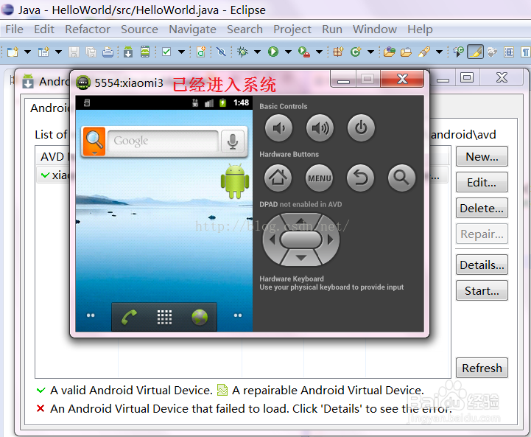The width and height of the screenshot is (531, 437).
Task: Click the green Run button icon
Action: click(273, 52)
